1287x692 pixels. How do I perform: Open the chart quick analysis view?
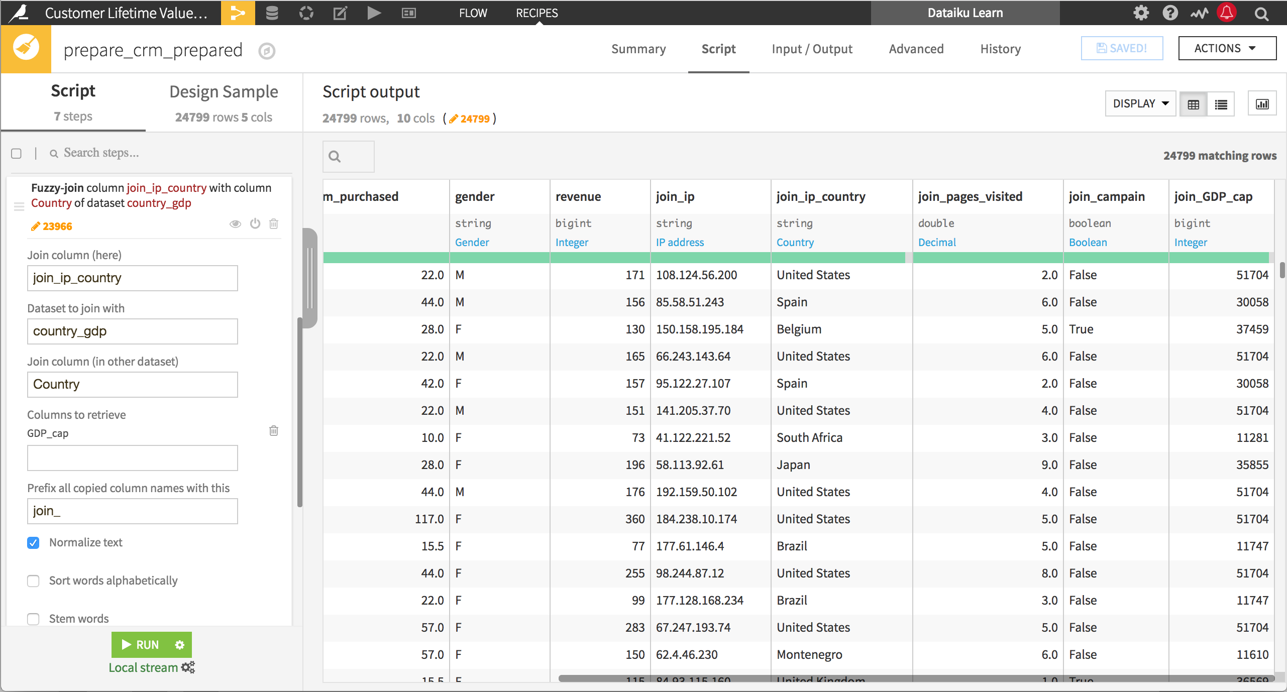tap(1262, 104)
